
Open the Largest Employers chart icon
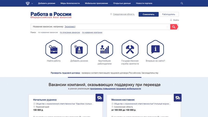tap(105, 49)
